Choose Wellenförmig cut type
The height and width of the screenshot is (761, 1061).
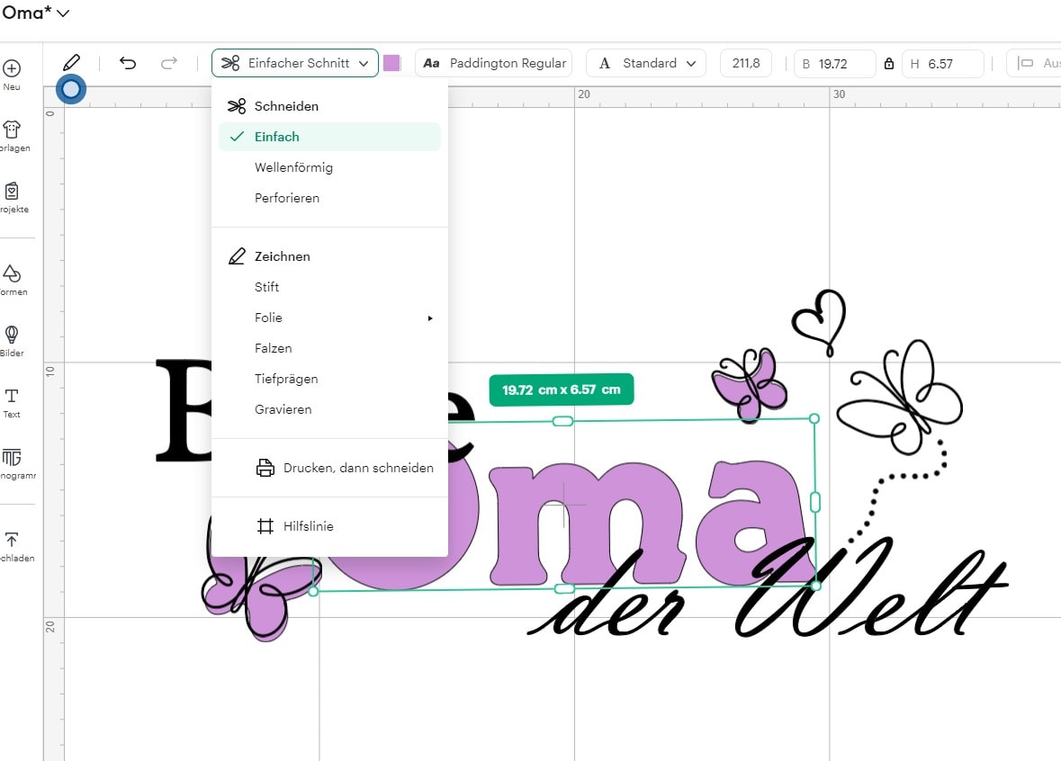click(293, 167)
